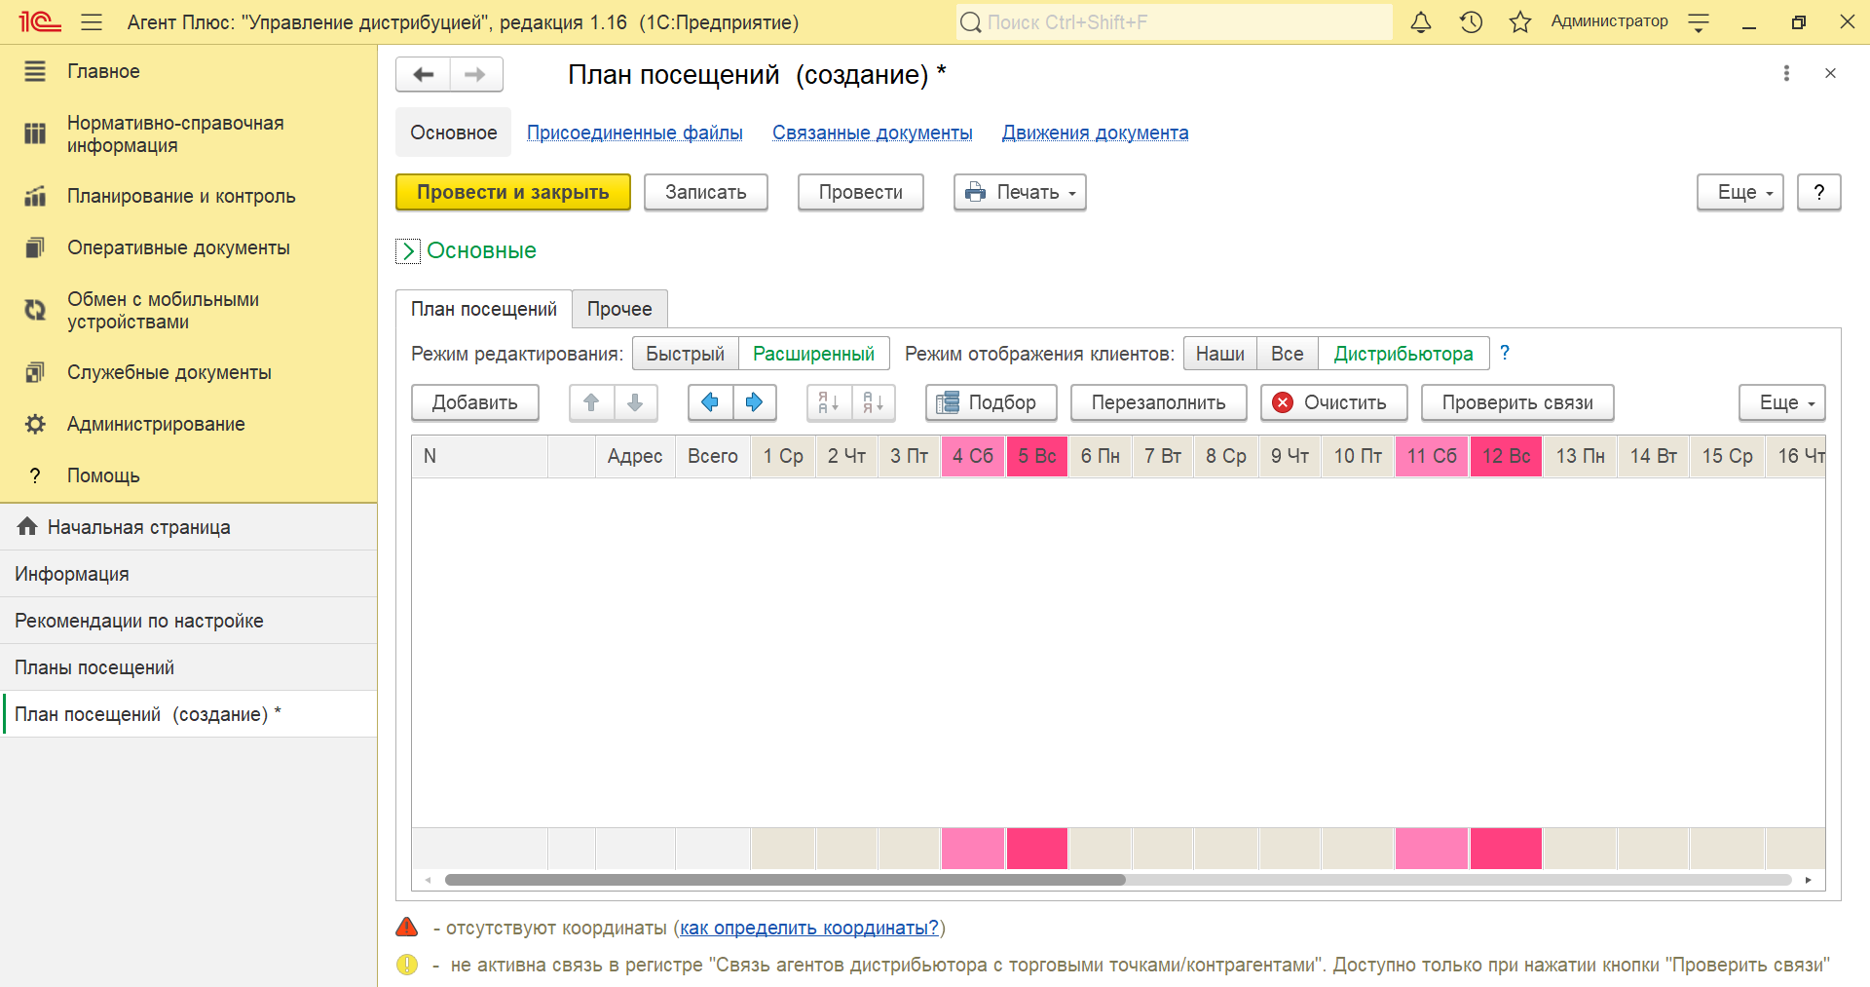Click the Провести button

(x=861, y=192)
